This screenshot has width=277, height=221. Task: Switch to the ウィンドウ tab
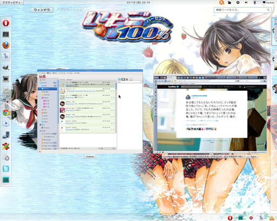pos(42,10)
